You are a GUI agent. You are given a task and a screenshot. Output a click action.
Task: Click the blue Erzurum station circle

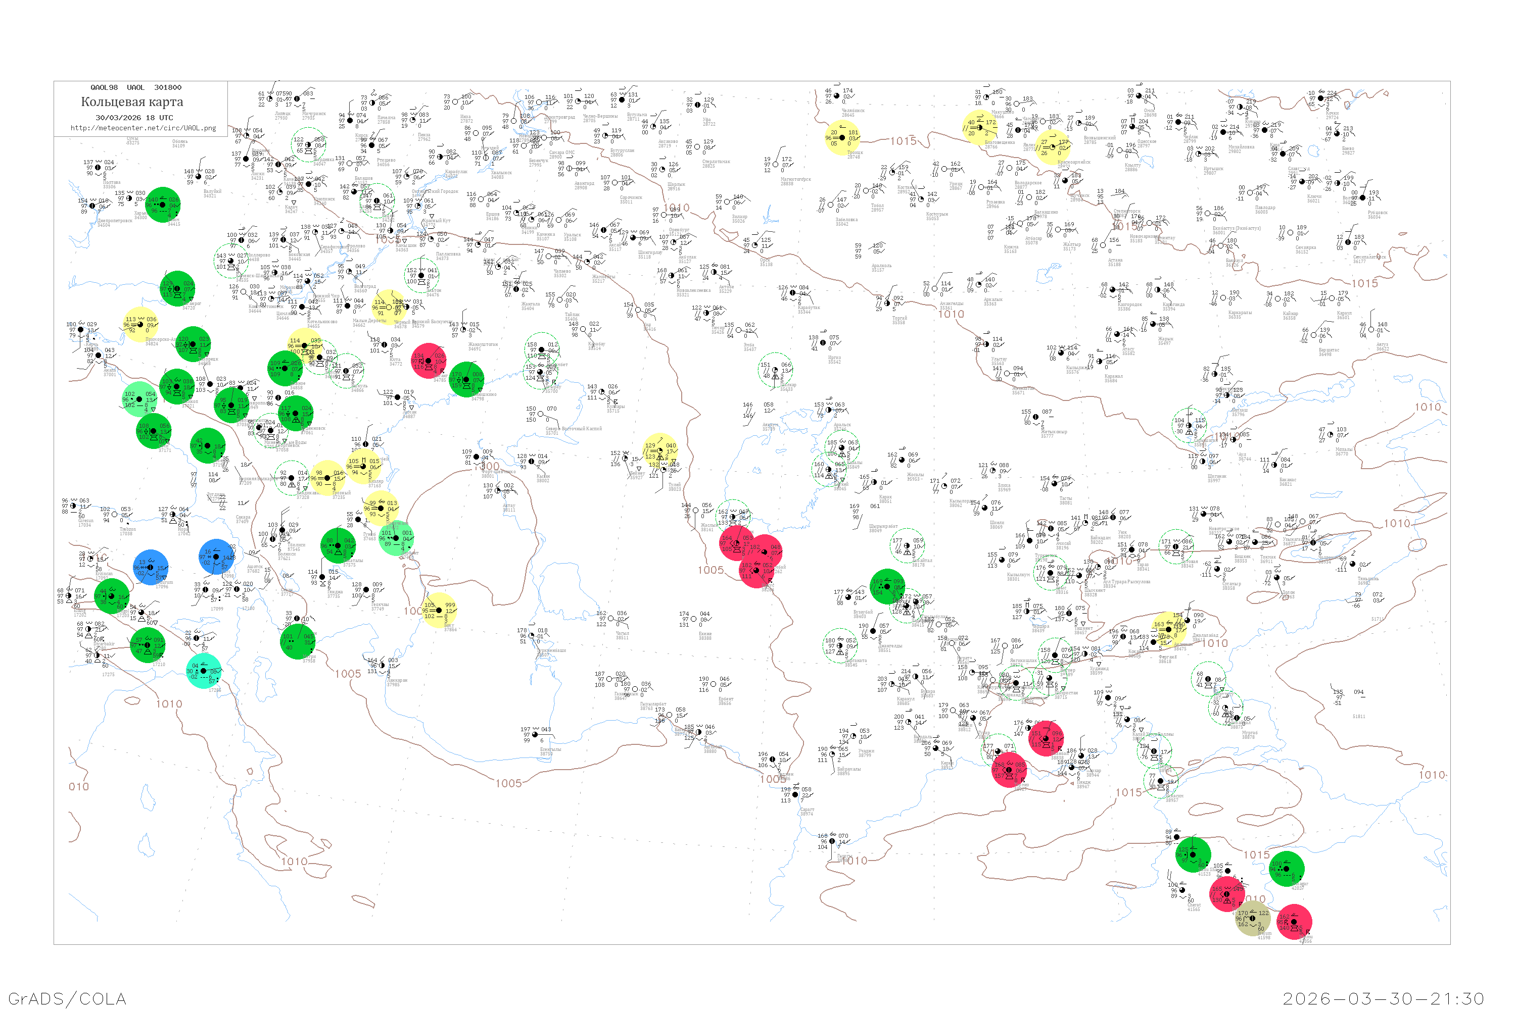151,568
